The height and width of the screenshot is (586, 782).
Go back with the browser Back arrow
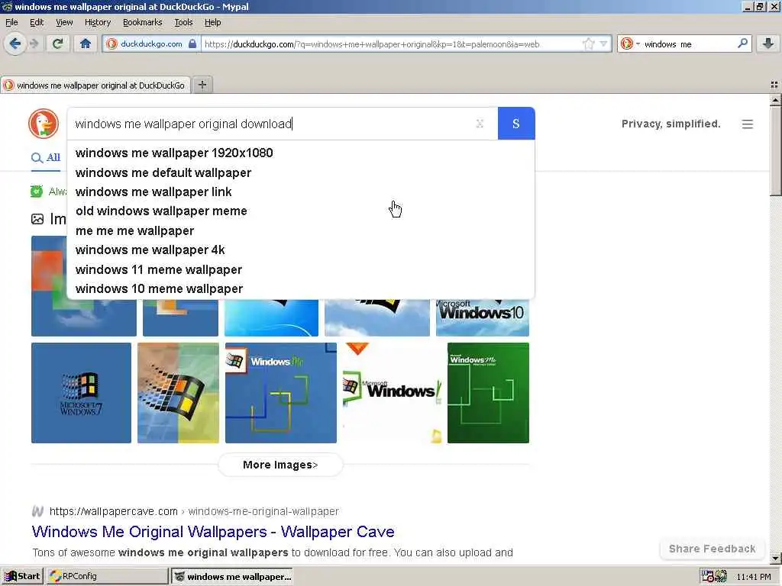(15, 43)
